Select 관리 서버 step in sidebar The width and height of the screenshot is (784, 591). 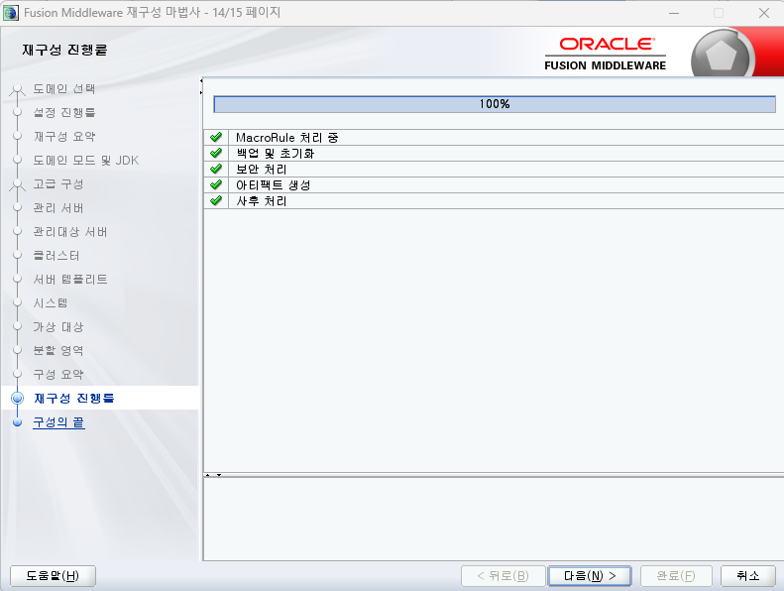[x=58, y=207]
